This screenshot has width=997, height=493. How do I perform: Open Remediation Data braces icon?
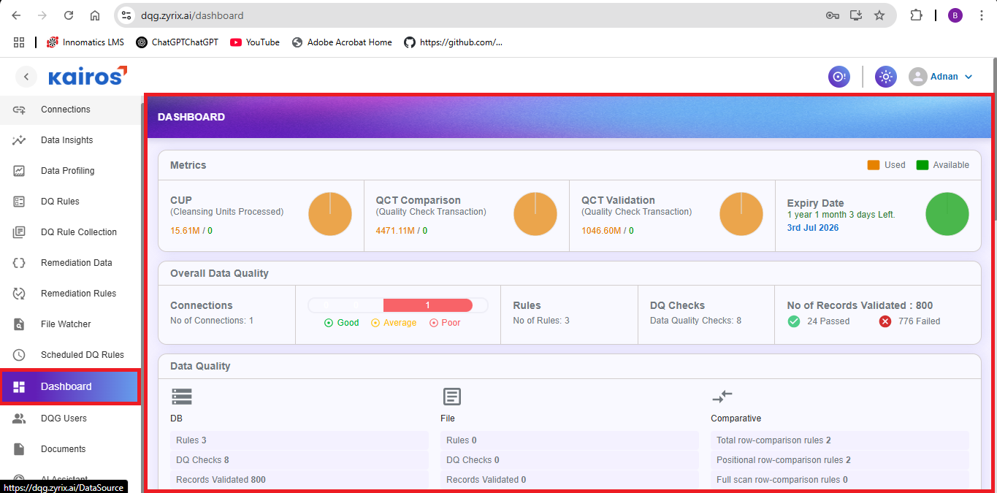19,263
